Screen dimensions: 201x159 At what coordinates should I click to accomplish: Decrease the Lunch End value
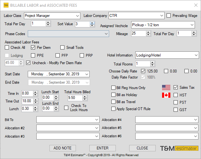[x=56, y=110]
